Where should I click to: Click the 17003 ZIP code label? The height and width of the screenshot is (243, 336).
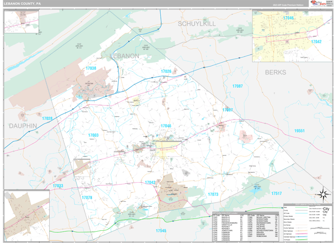93,135
